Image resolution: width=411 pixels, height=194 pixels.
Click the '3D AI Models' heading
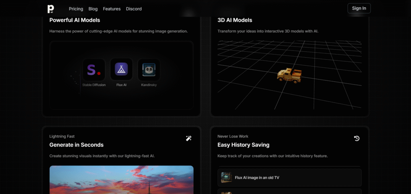click(x=235, y=20)
